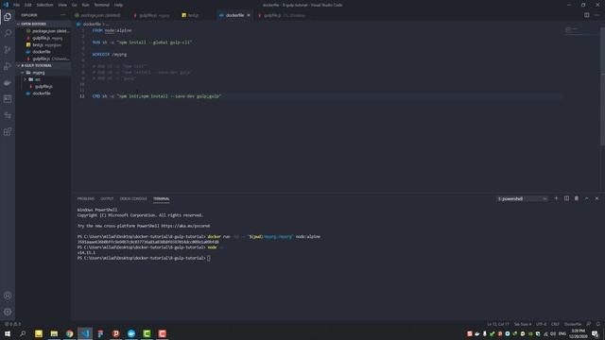Open the Go menu
The width and height of the screenshot is (605, 340).
(75, 5)
